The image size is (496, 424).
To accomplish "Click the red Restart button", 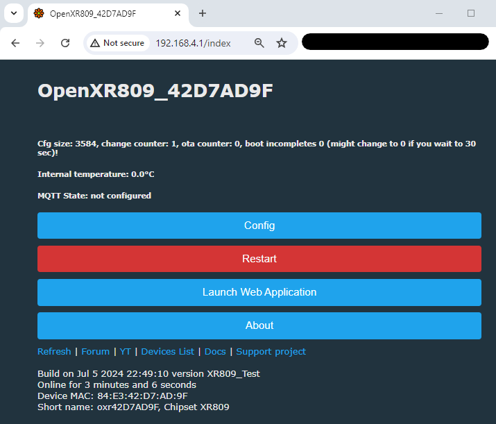I will click(x=259, y=259).
